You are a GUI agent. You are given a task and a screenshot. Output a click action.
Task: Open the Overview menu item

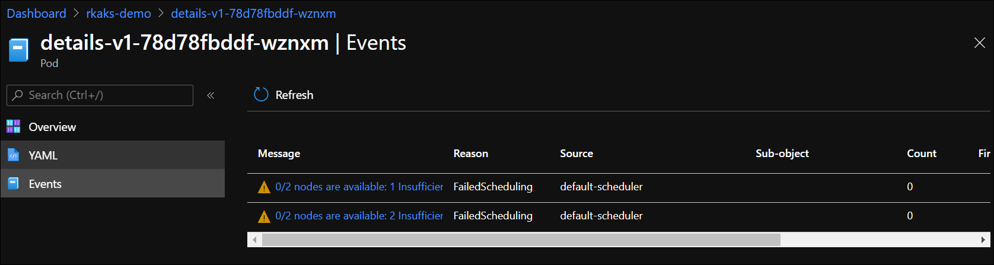click(x=52, y=127)
